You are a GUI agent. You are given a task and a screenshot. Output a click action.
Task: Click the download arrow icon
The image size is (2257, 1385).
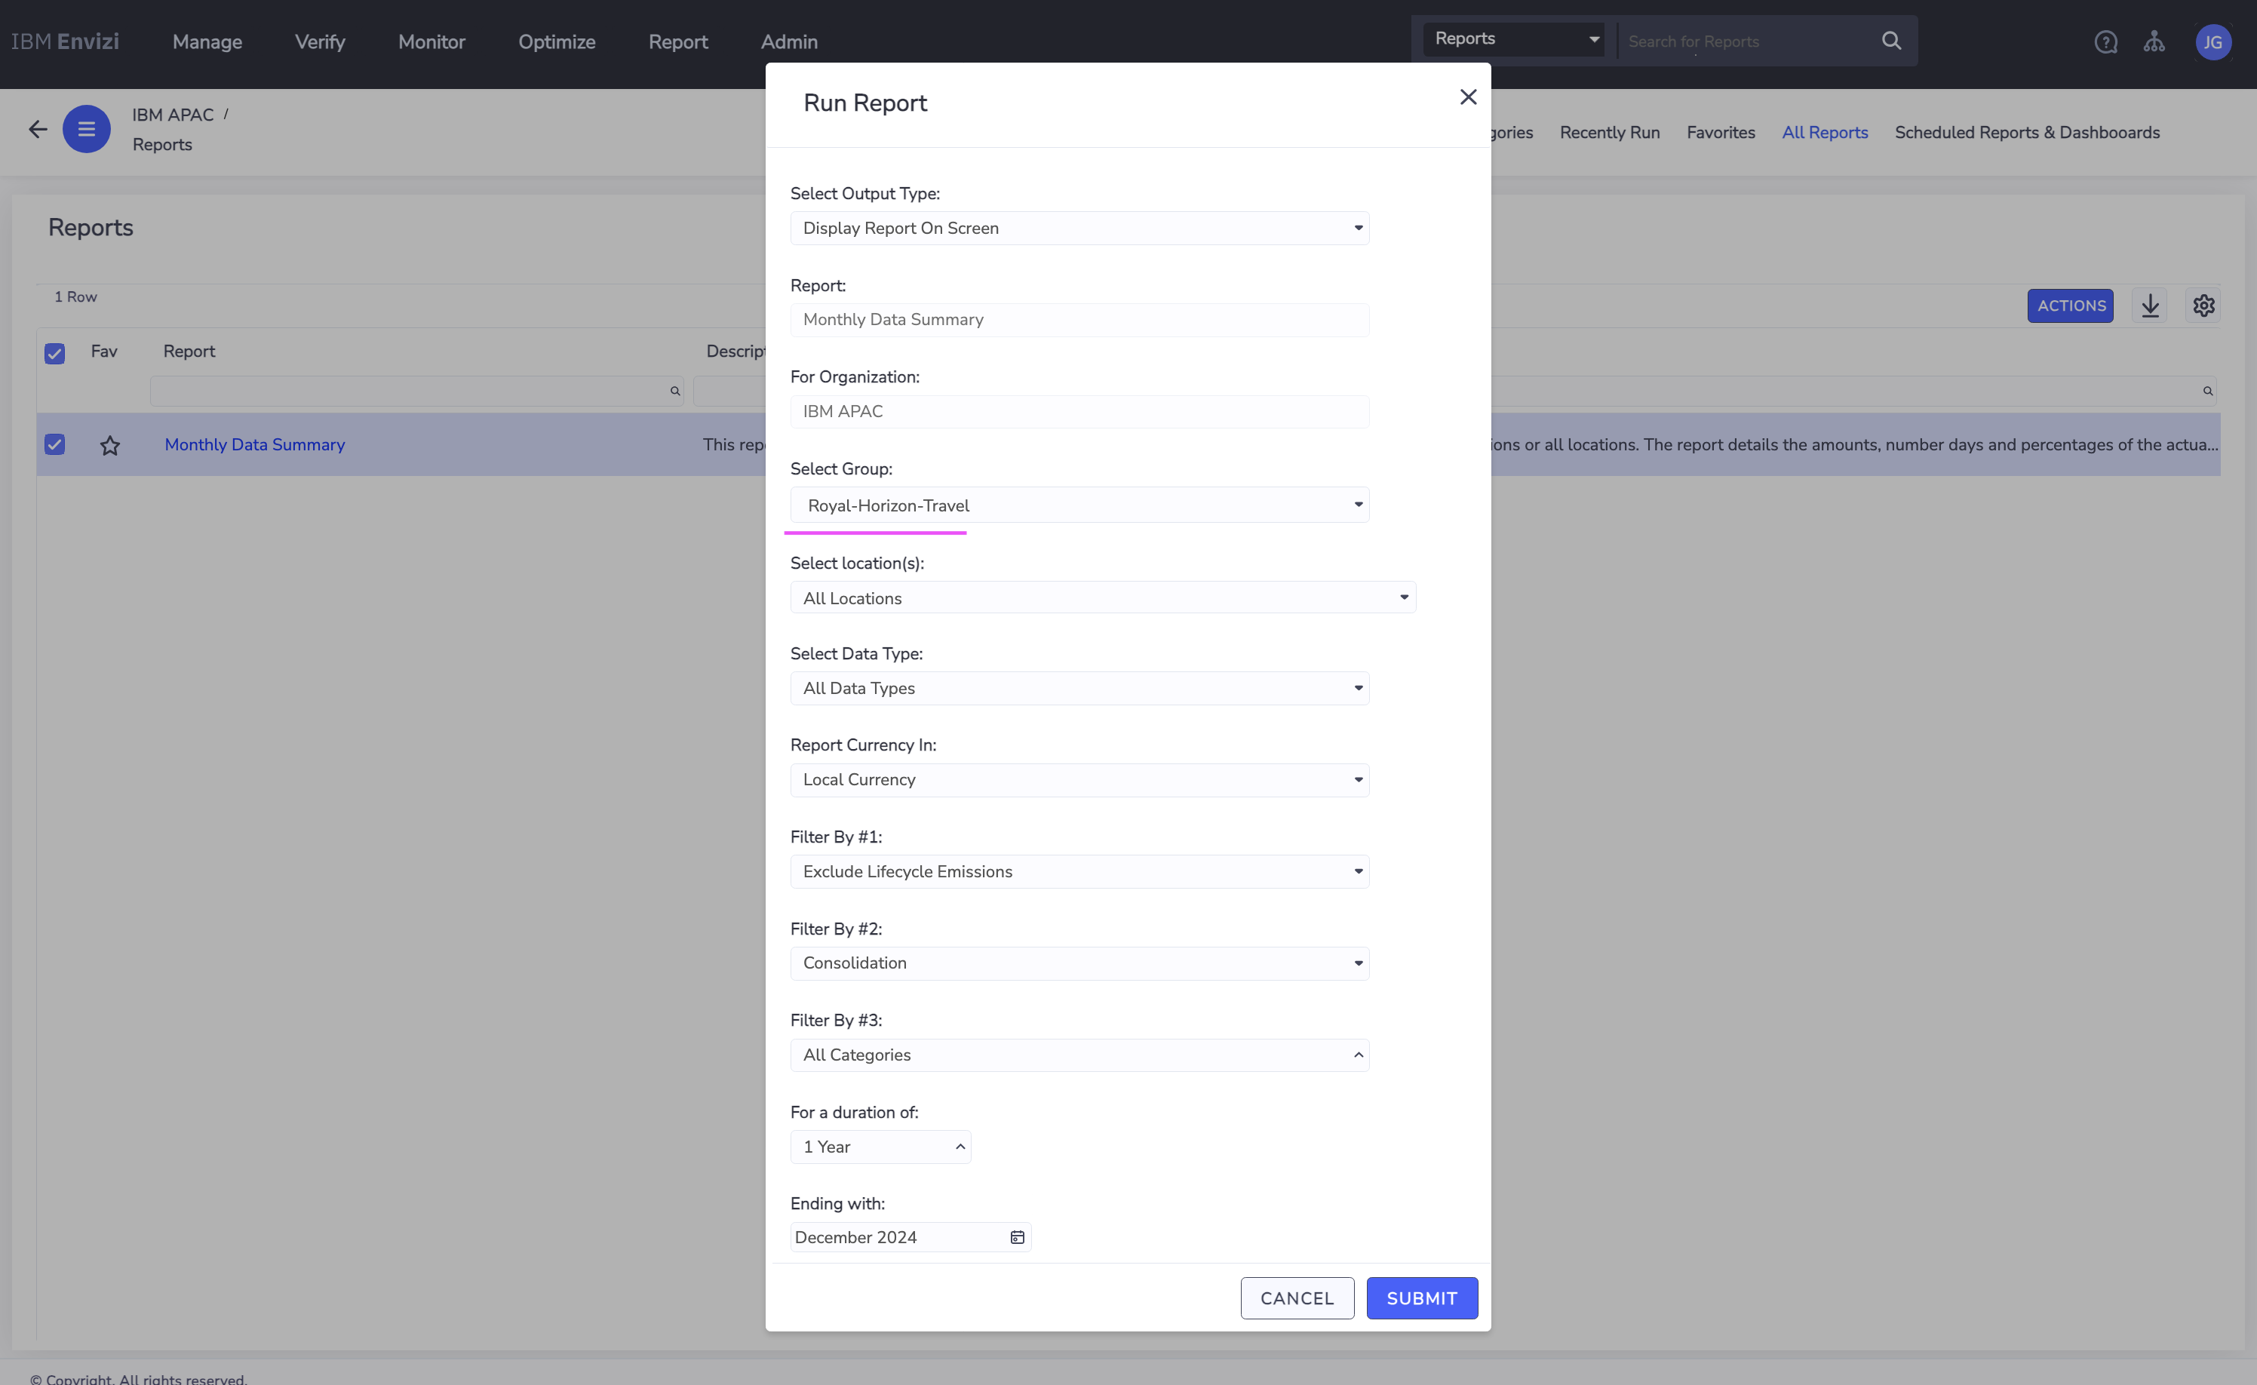pos(2150,306)
